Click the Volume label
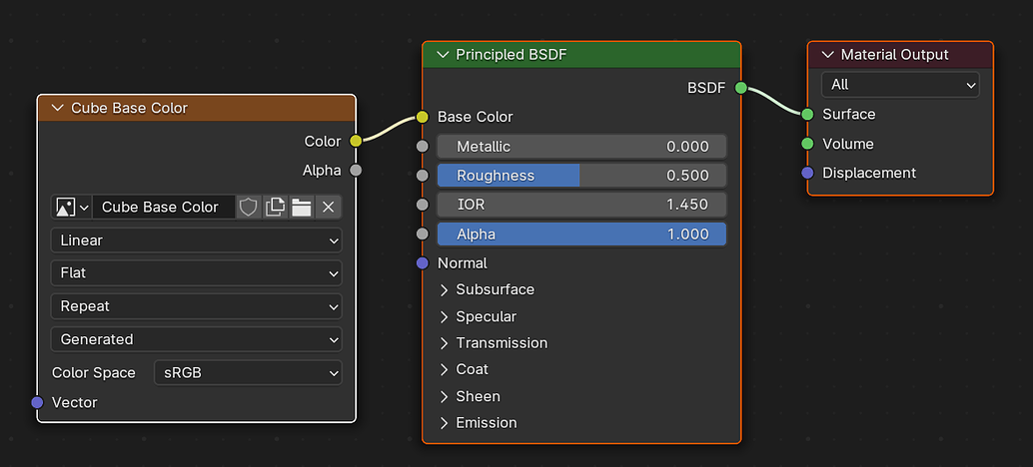Image resolution: width=1033 pixels, height=467 pixels. (x=848, y=144)
